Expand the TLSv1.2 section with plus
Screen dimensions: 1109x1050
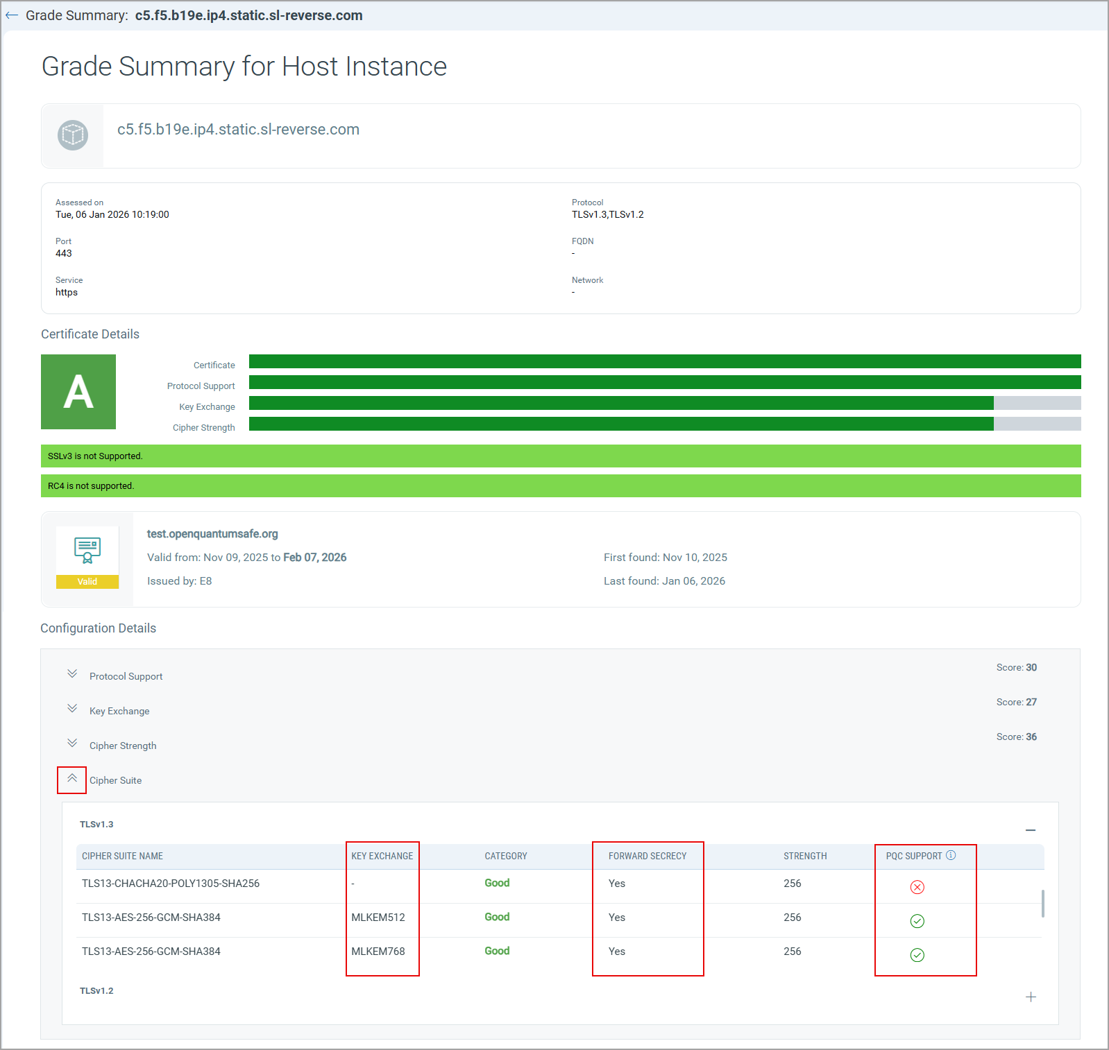[x=1031, y=997]
